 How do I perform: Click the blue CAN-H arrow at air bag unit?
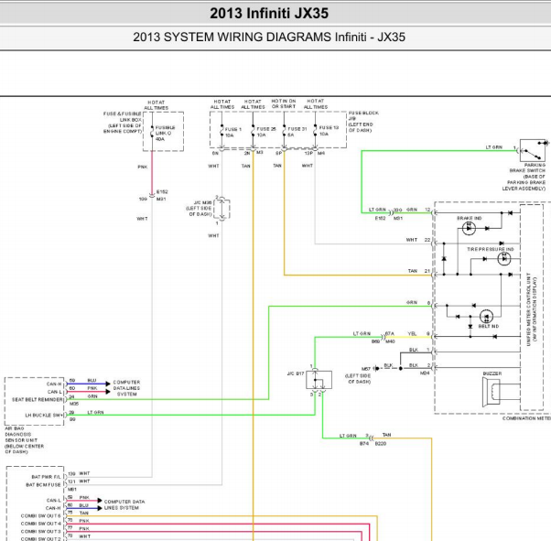coord(88,384)
